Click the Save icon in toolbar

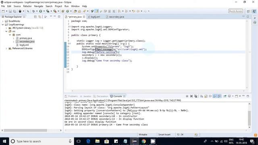[10, 11]
